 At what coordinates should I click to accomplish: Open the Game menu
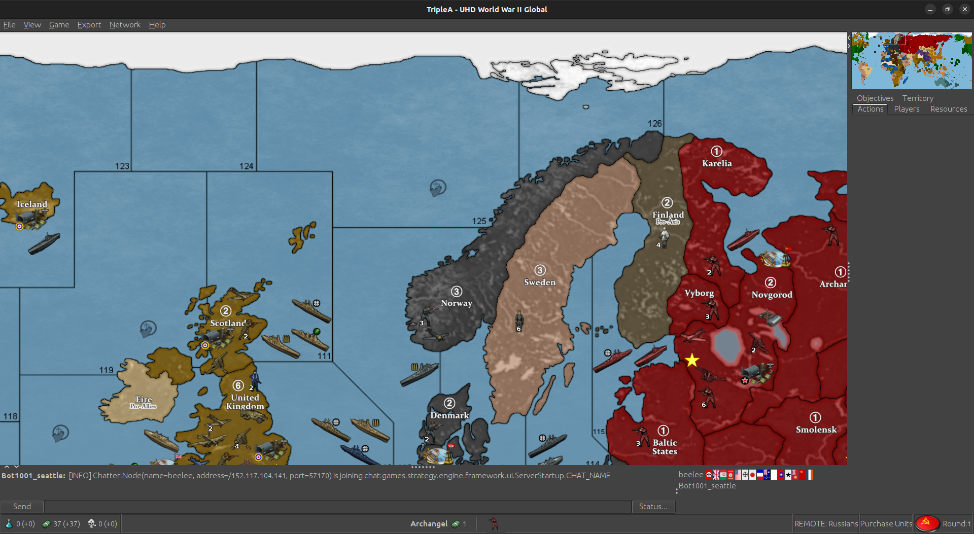(59, 24)
